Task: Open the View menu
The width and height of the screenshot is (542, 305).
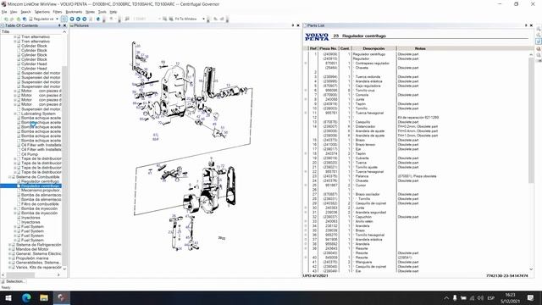Action: point(14,12)
